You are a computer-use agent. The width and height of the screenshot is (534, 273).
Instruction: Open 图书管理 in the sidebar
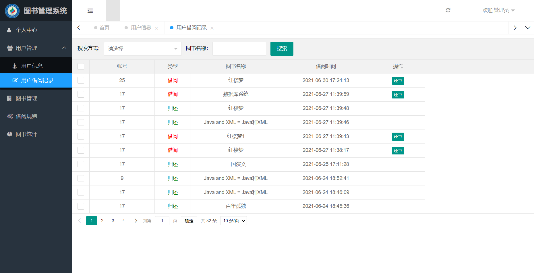(26, 98)
